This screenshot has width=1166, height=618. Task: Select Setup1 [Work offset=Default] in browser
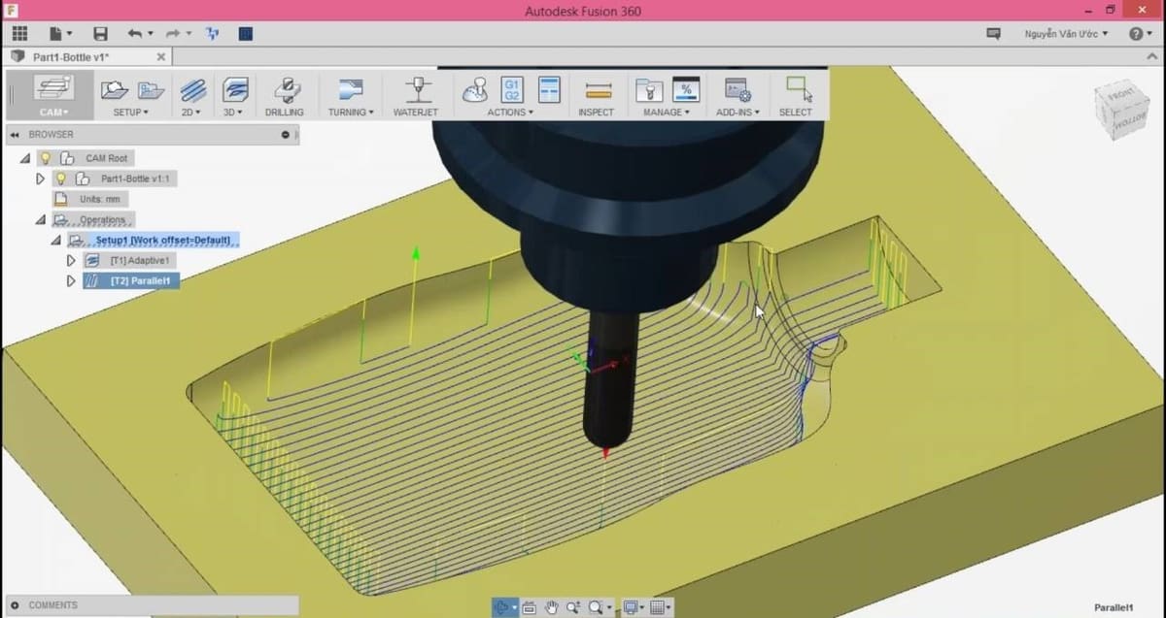click(x=162, y=241)
